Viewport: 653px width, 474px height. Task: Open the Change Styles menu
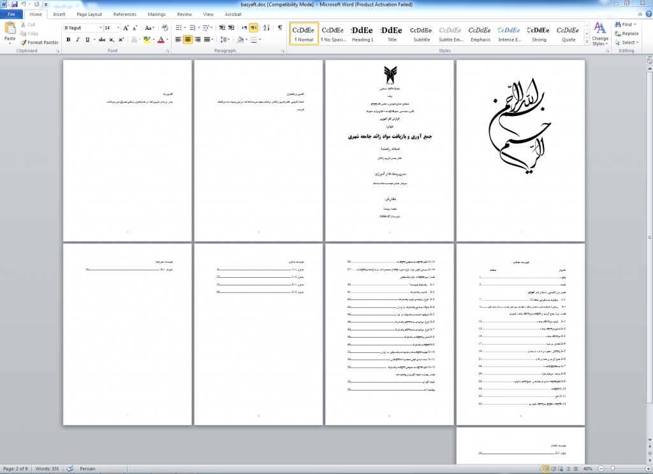tap(599, 34)
